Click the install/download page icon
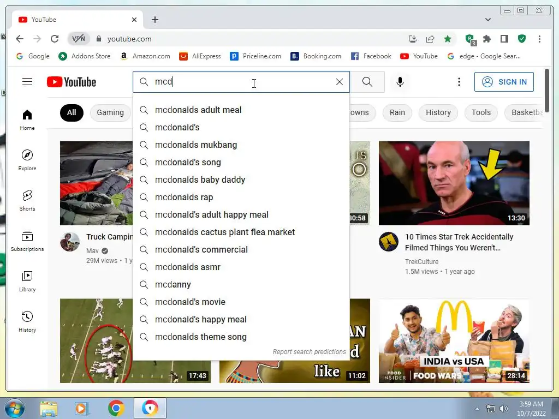The width and height of the screenshot is (559, 419). click(x=413, y=39)
